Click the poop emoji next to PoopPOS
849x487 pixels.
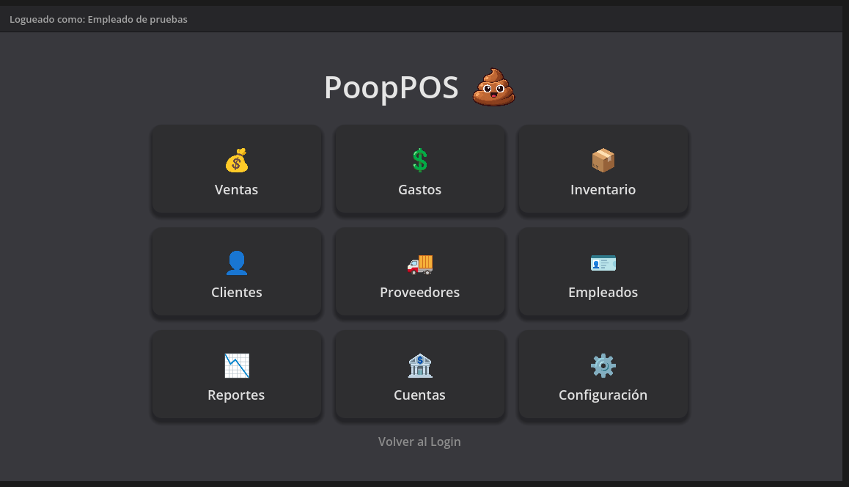click(x=493, y=87)
